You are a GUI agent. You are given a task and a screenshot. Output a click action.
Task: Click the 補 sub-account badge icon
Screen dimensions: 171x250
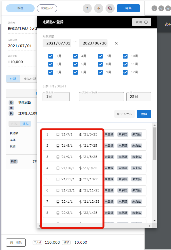(11, 108)
